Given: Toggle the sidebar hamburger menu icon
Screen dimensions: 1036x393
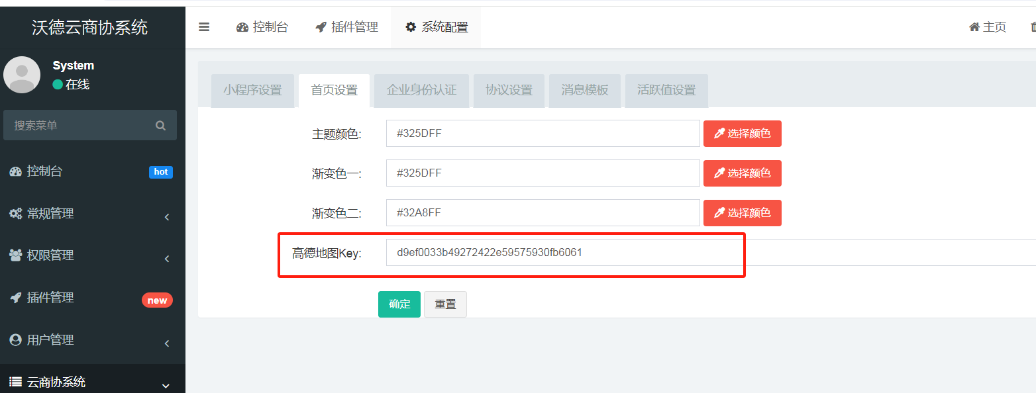Looking at the screenshot, I should coord(204,27).
